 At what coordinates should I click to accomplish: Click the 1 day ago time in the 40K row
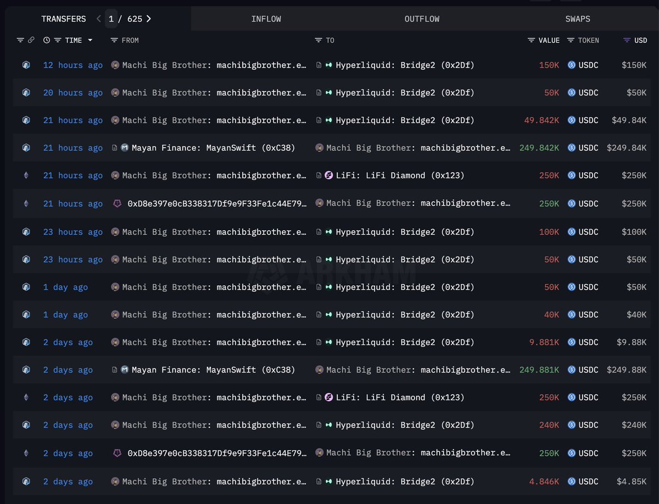pos(65,315)
